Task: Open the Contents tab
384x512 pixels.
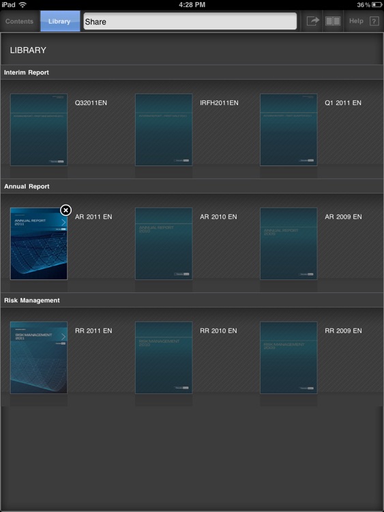Action: pos(20,21)
